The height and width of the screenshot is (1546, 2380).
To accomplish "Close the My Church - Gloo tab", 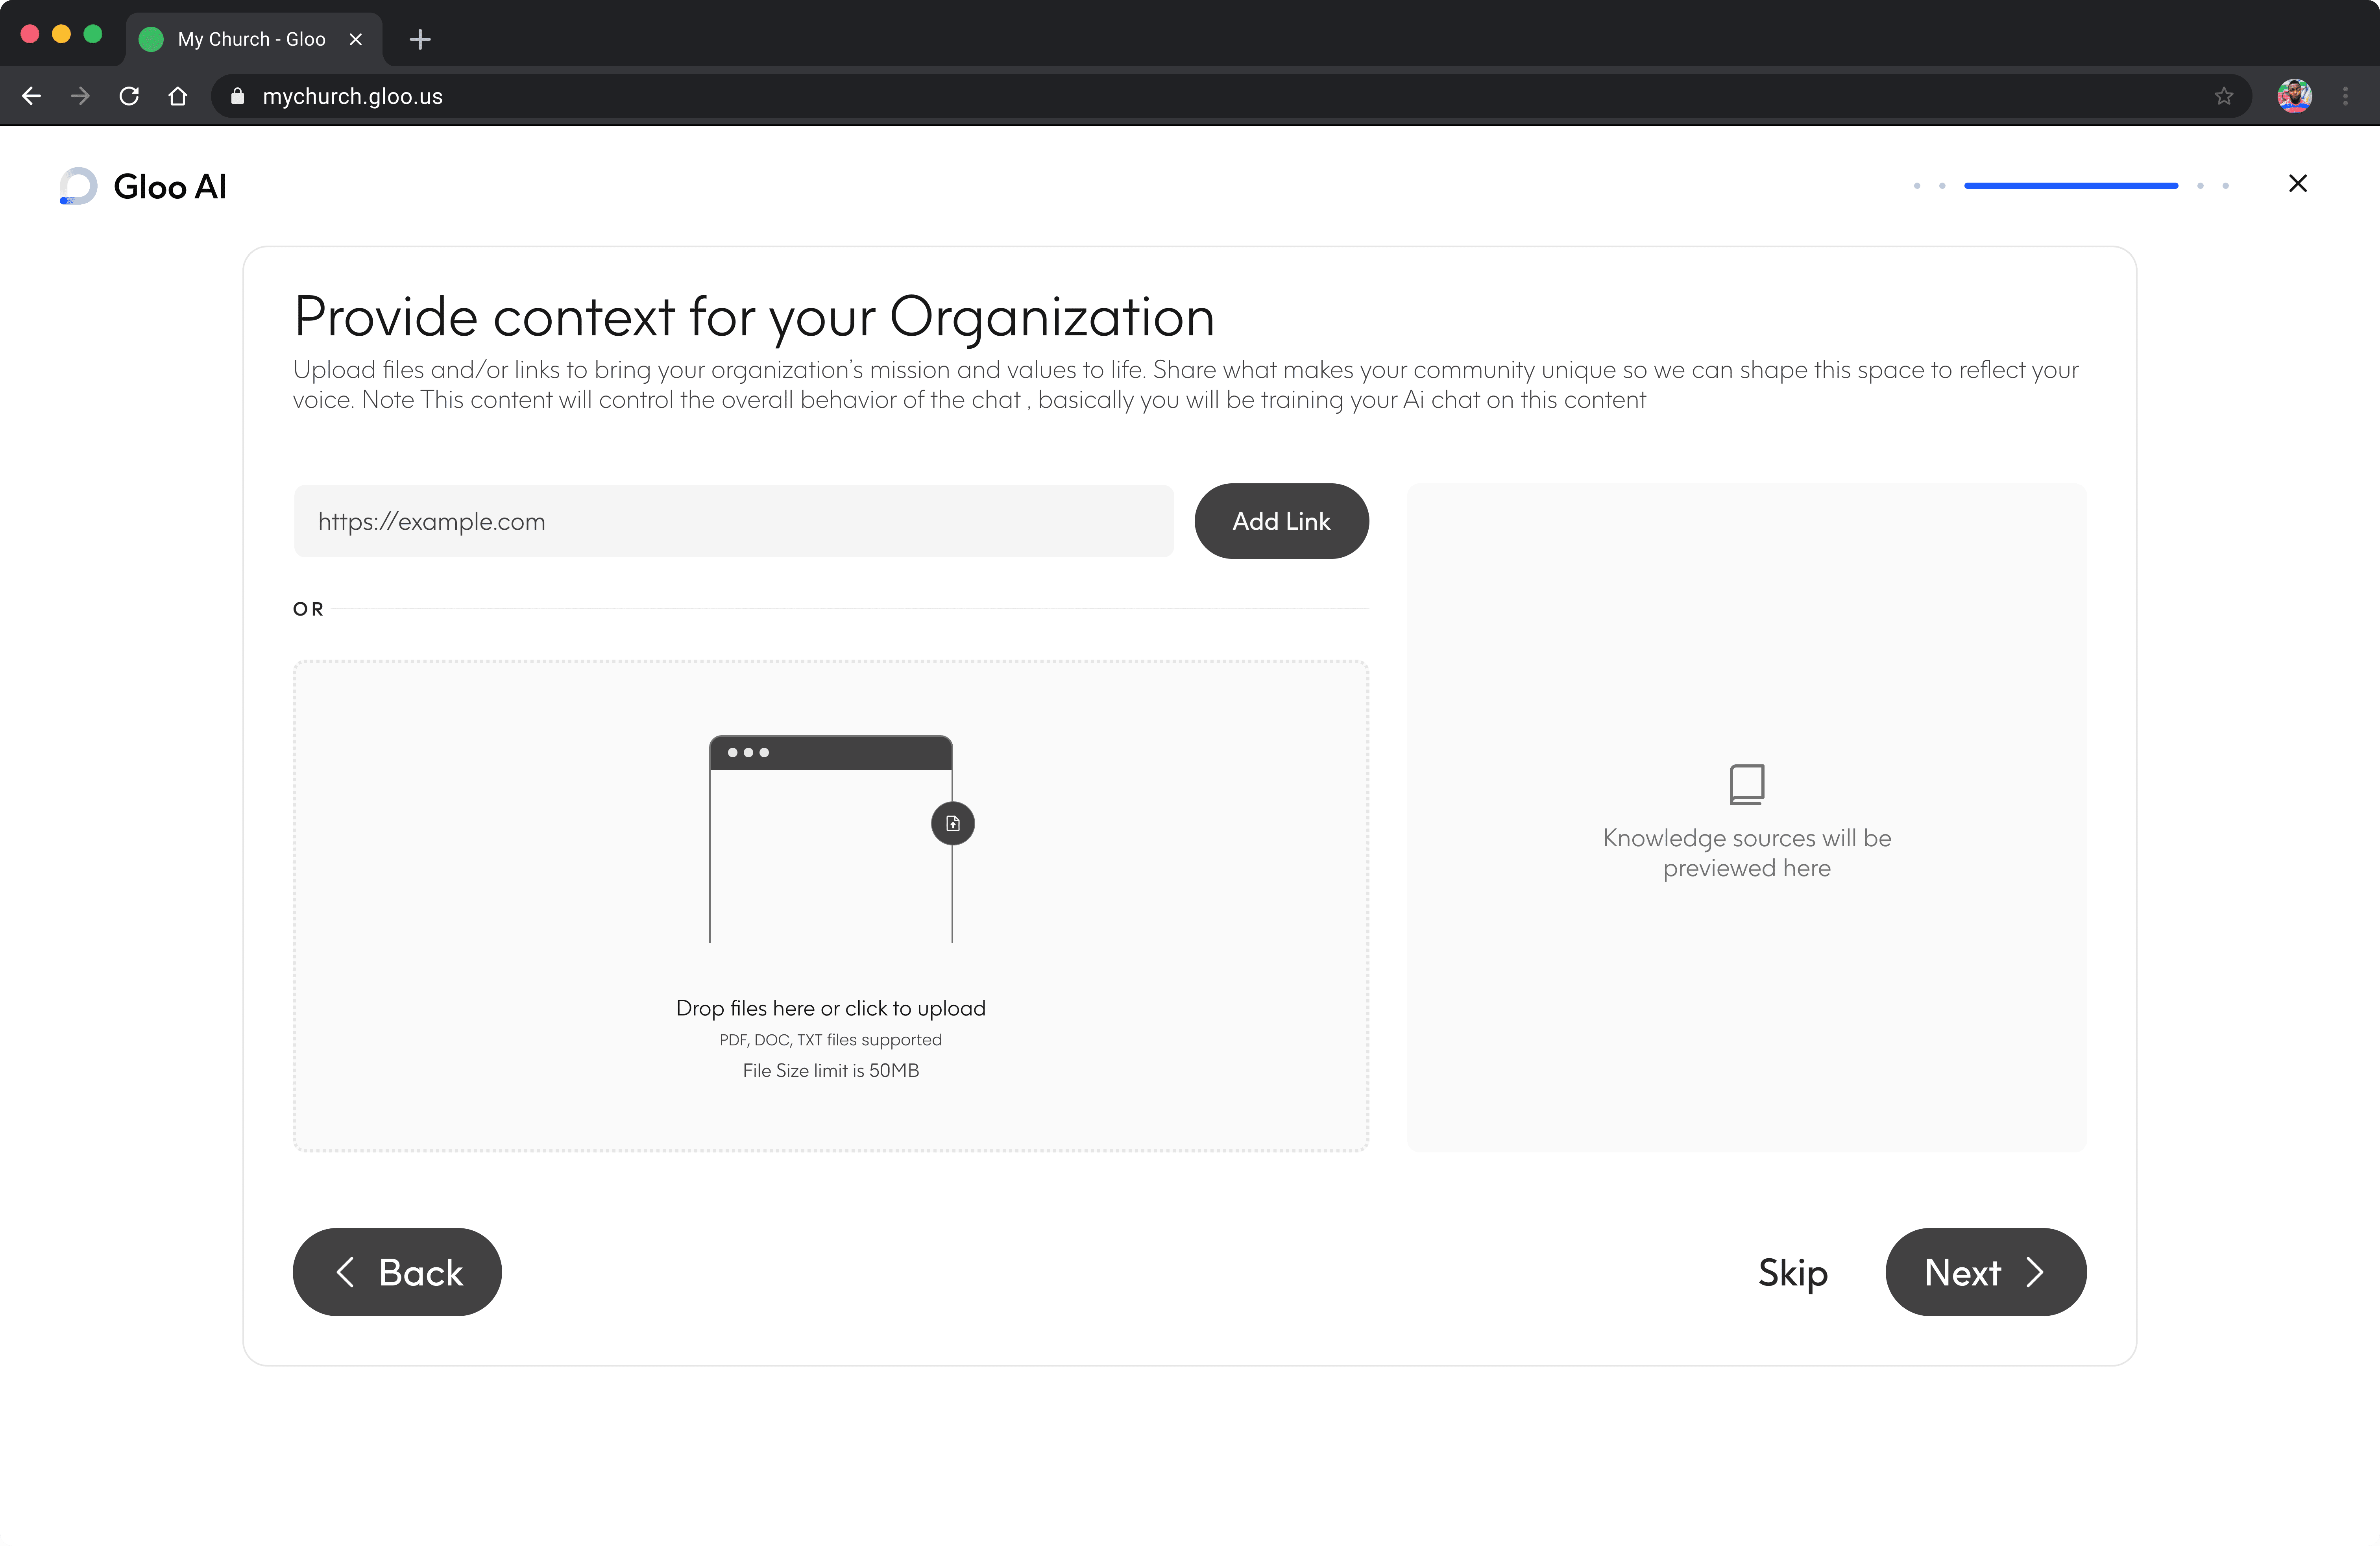I will [x=355, y=39].
